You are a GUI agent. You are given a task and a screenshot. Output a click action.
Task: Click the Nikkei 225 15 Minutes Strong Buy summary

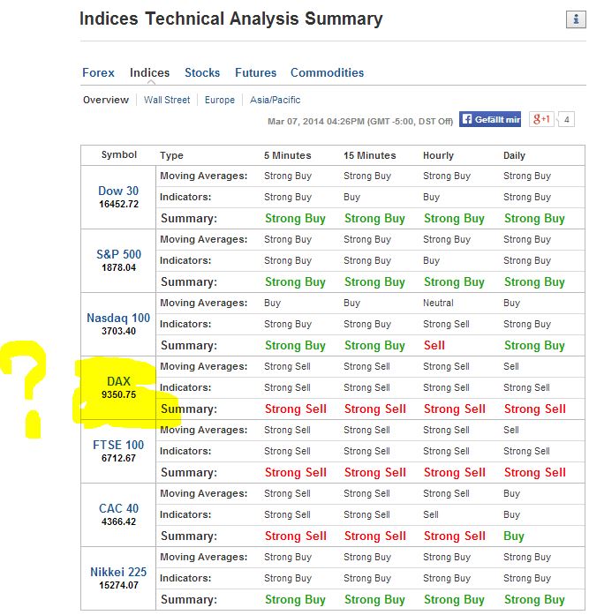[x=374, y=599]
